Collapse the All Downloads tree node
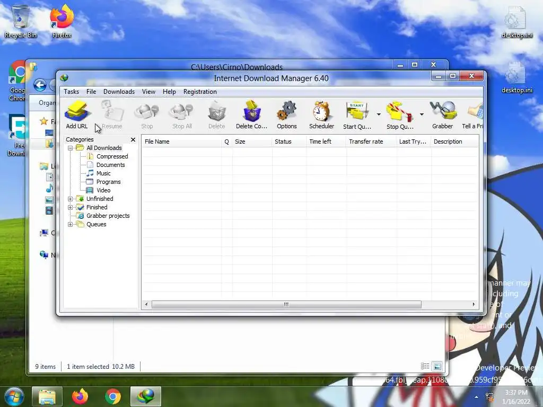This screenshot has width=543, height=407. (x=71, y=148)
